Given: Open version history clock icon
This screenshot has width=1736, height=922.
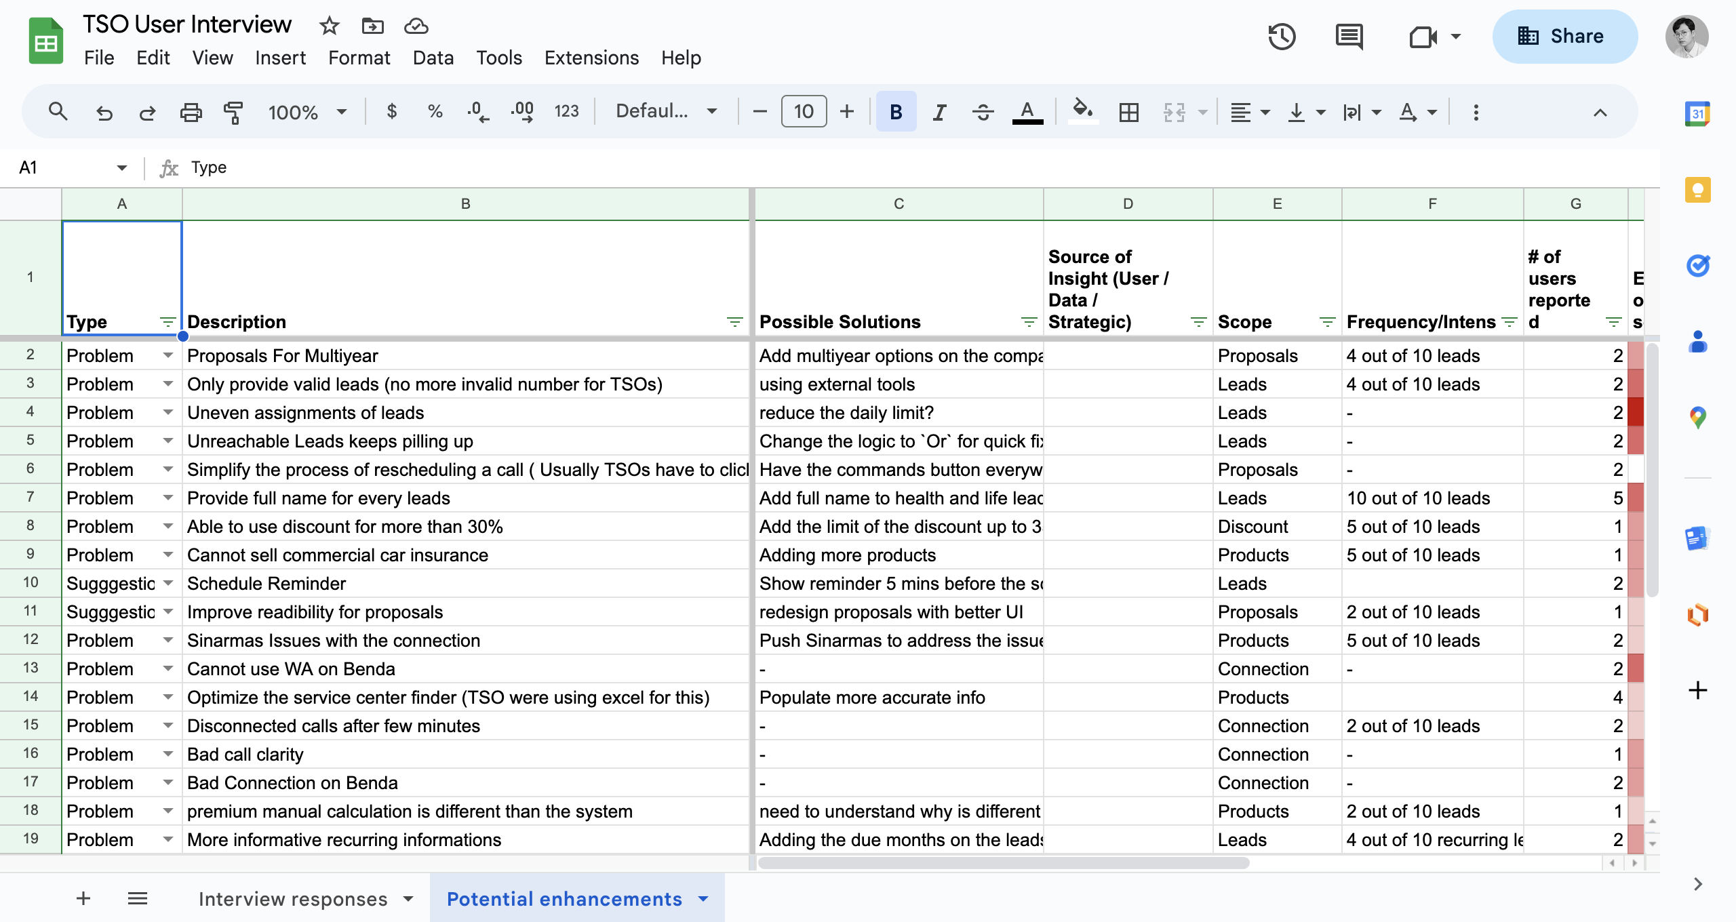Looking at the screenshot, I should coord(1282,37).
